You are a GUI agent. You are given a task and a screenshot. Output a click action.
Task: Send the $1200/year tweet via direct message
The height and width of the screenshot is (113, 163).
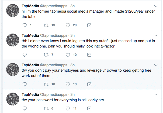point(89,25)
